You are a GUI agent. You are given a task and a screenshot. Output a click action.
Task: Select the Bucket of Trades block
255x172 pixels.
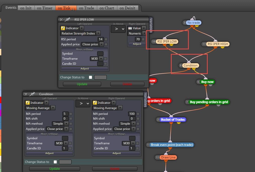point(173,120)
